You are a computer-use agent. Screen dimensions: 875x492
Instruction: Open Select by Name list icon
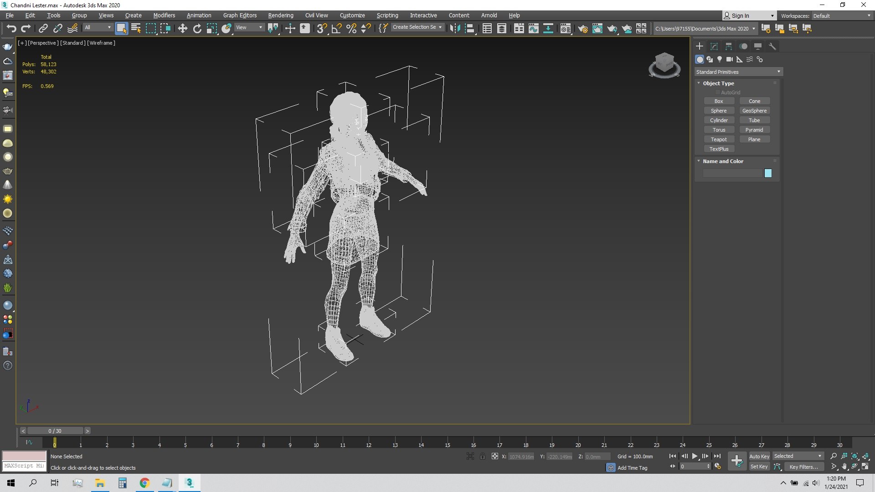click(136, 29)
